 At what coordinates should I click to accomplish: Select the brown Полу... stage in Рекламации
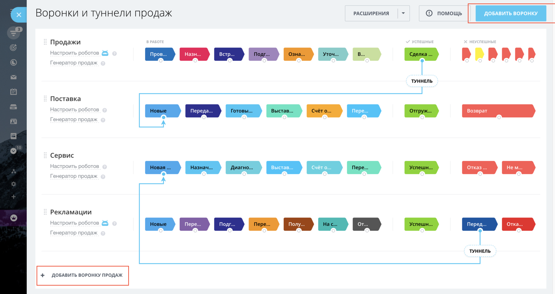[298, 224]
